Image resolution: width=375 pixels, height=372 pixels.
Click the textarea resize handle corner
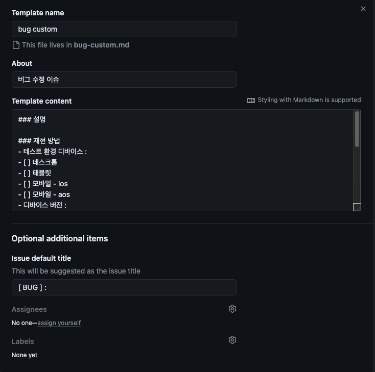[x=357, y=207]
